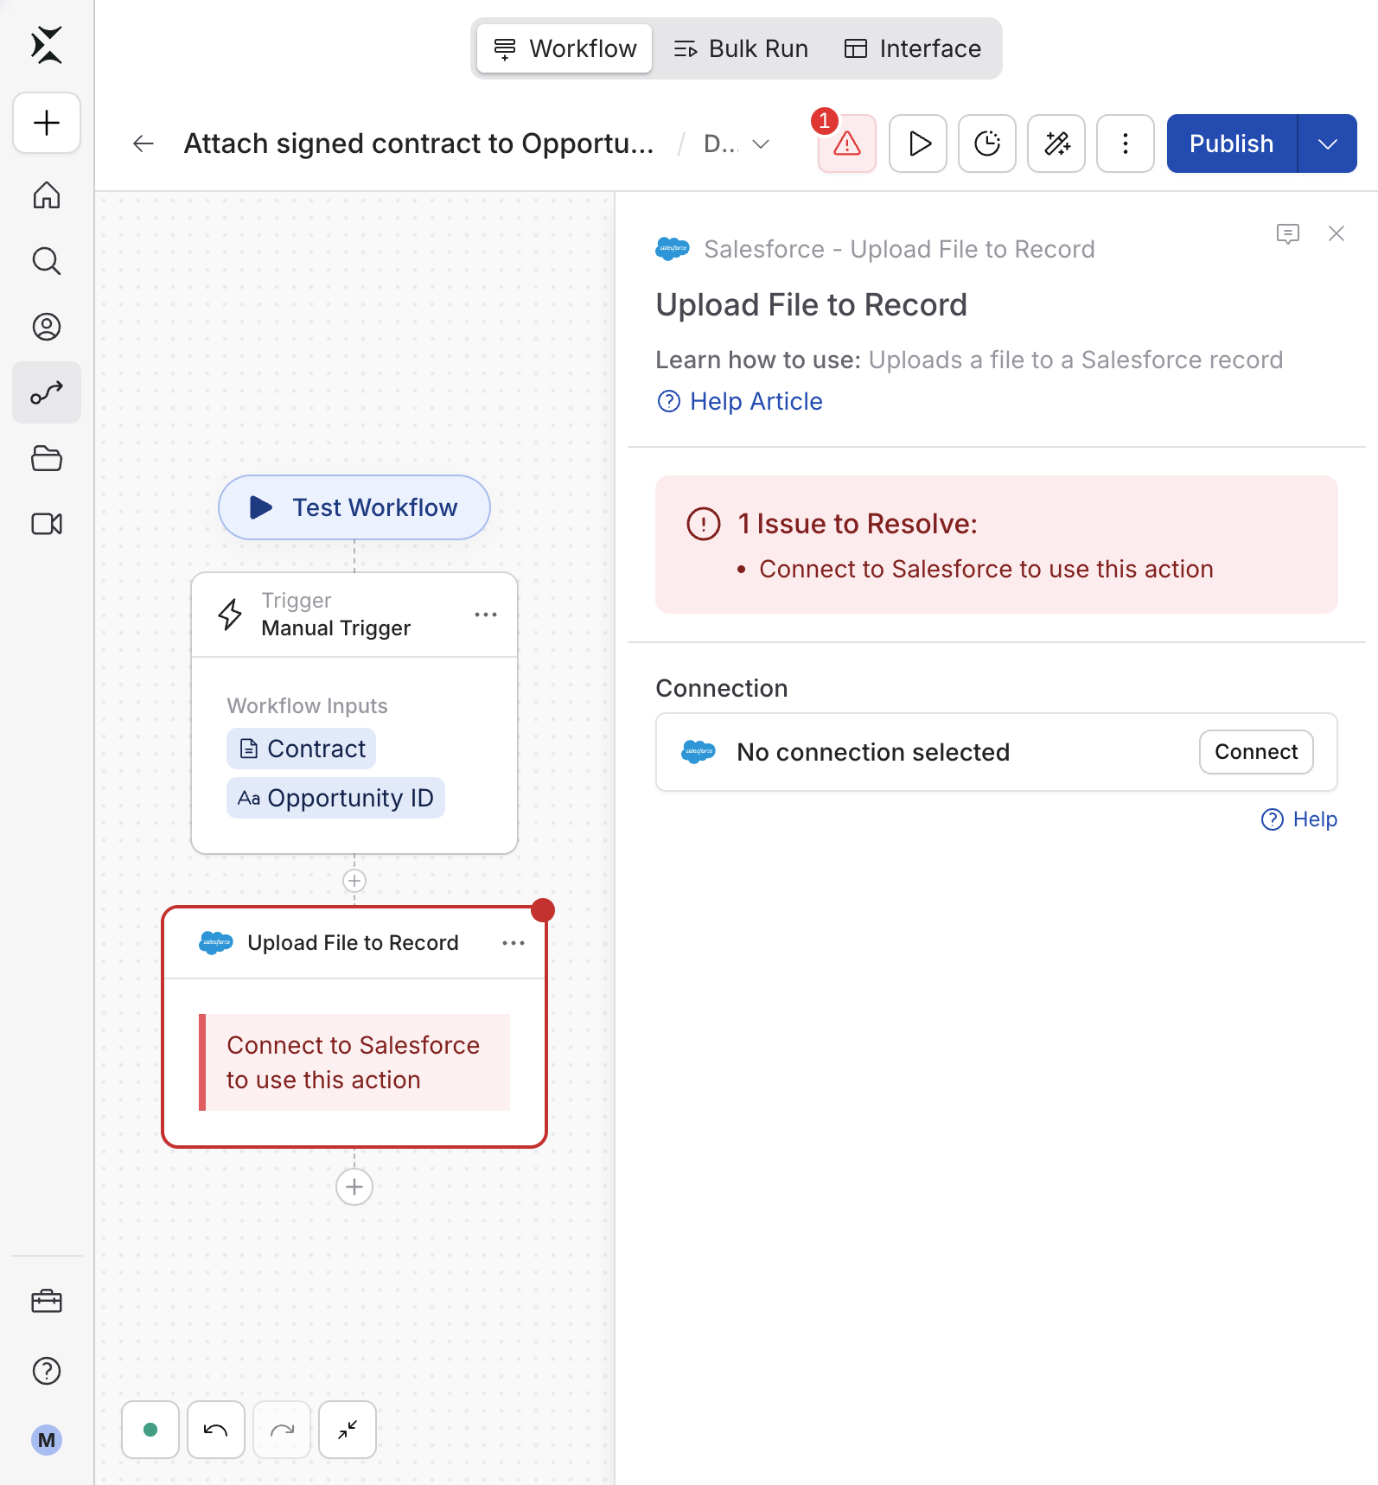Click the collapse canvas view button
The width and height of the screenshot is (1378, 1485).
coord(348,1430)
